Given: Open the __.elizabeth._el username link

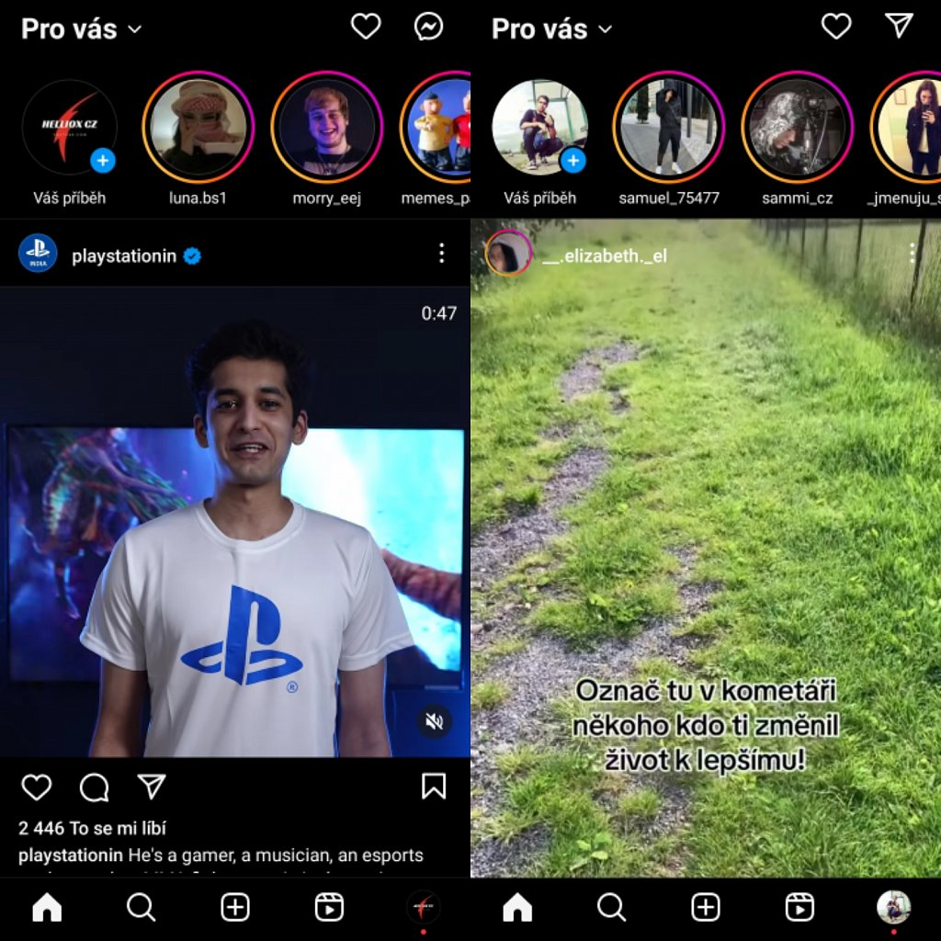Looking at the screenshot, I should [605, 256].
